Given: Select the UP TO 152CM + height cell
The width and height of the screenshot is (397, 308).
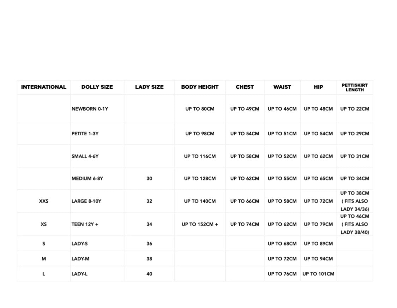Looking at the screenshot, I should click(200, 224).
